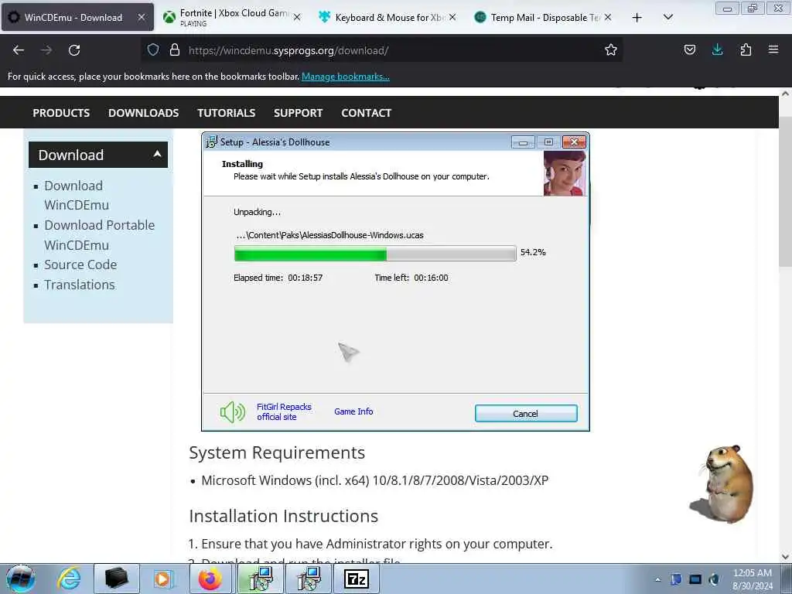
Task: Click the browser Back arrow
Action: [x=19, y=50]
